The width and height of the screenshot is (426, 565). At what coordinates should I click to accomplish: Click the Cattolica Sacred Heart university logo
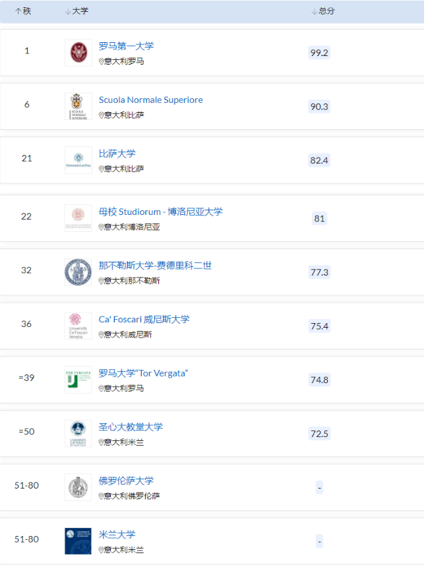coord(78,433)
